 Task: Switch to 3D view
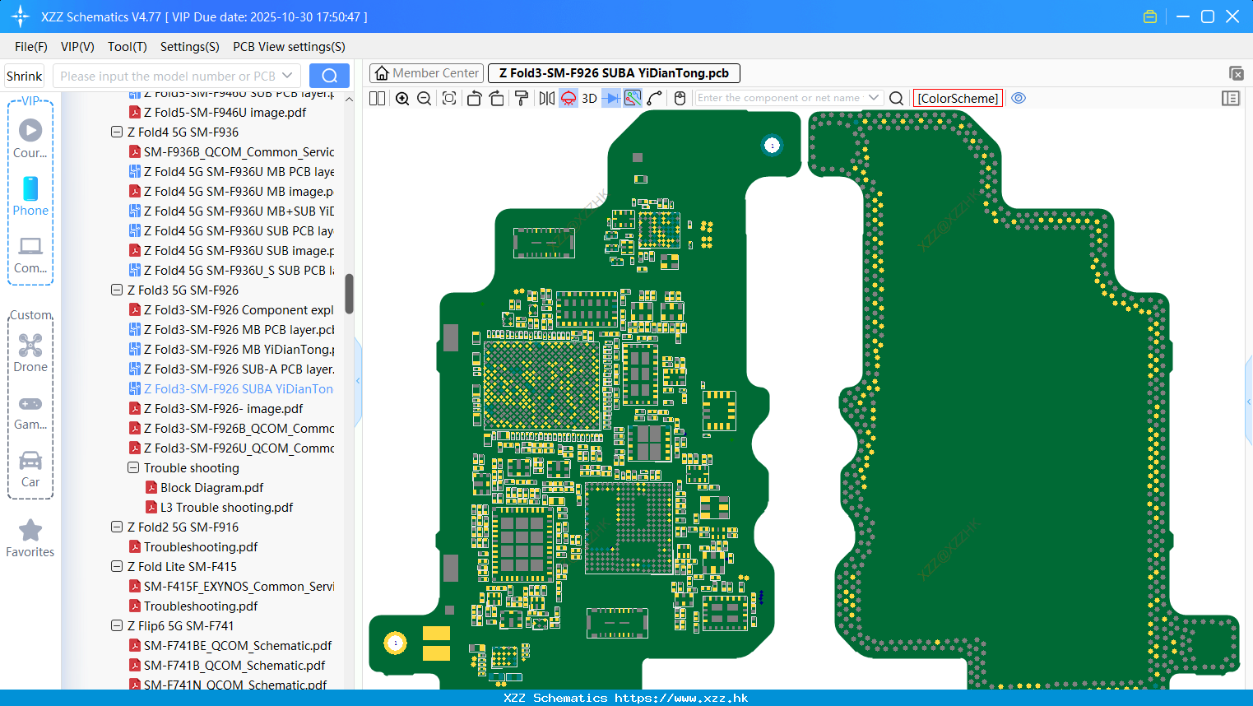[x=589, y=98]
